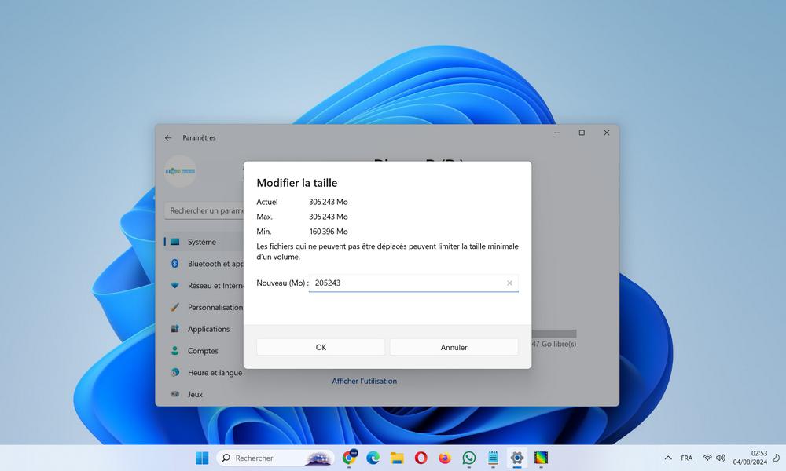Open File Explorer from the taskbar
The width and height of the screenshot is (786, 471).
tap(397, 458)
